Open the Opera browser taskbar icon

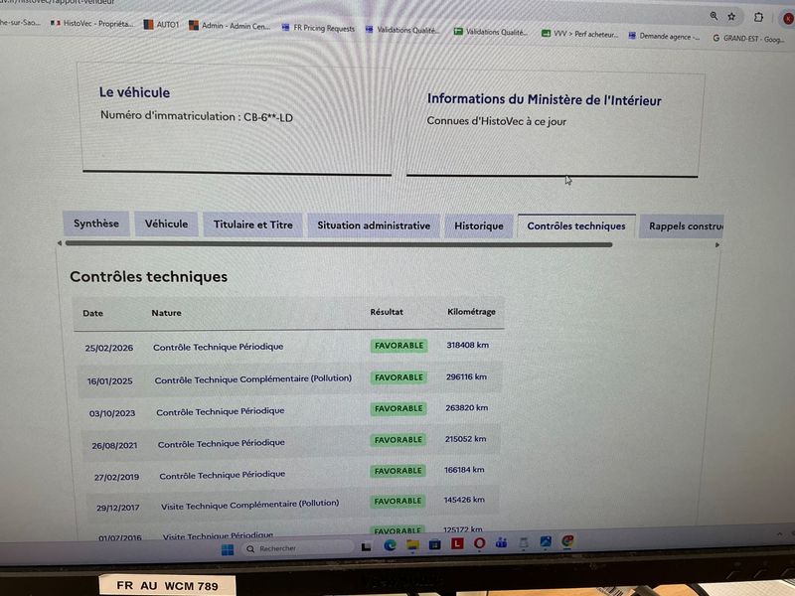pyautogui.click(x=479, y=543)
